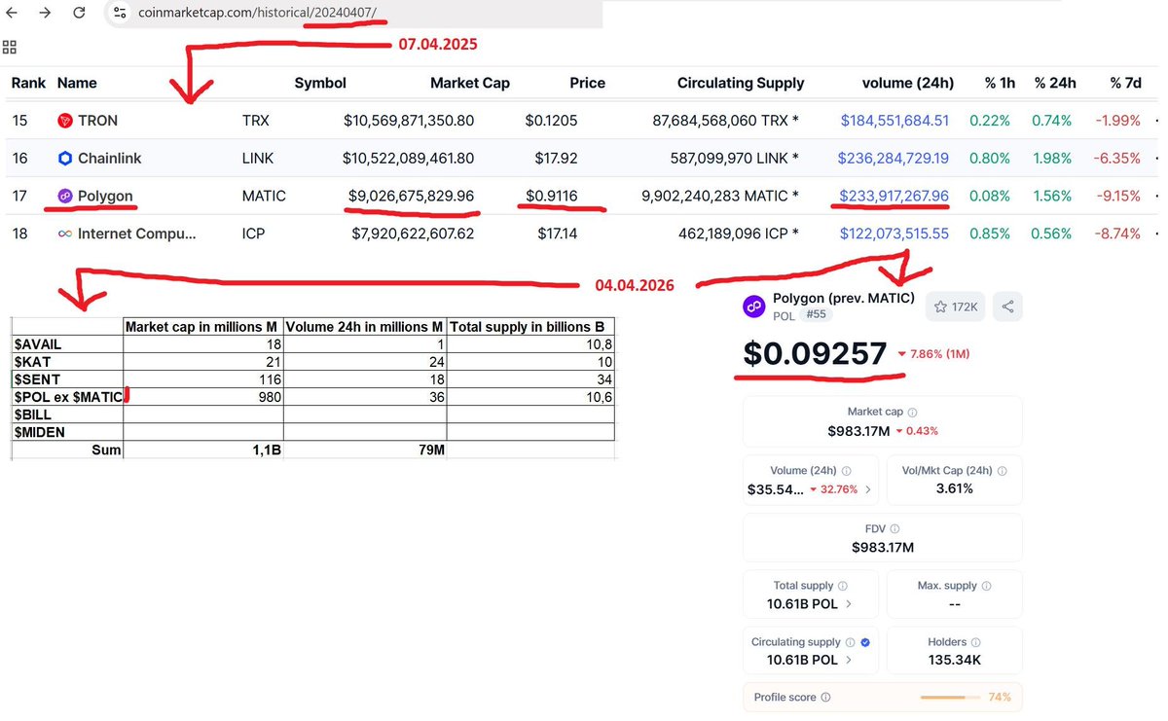Click the FDV info icon
This screenshot has width=1168, height=721.
click(895, 528)
